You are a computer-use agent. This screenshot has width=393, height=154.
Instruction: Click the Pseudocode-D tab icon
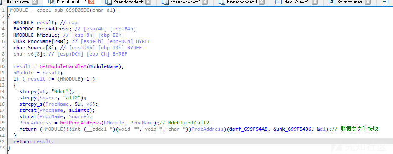(222, 2)
